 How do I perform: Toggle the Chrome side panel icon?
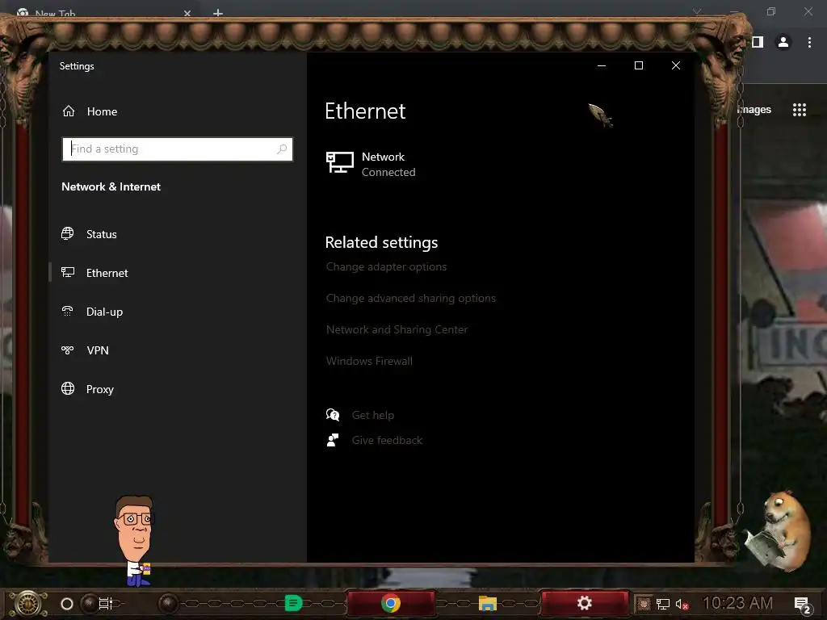point(758,42)
